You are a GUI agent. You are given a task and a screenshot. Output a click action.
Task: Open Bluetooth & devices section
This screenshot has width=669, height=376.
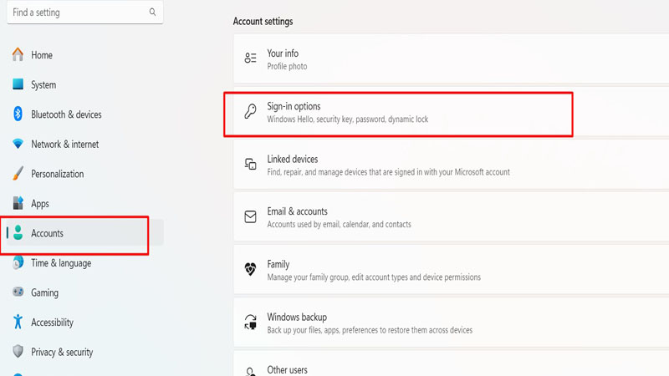85,114
